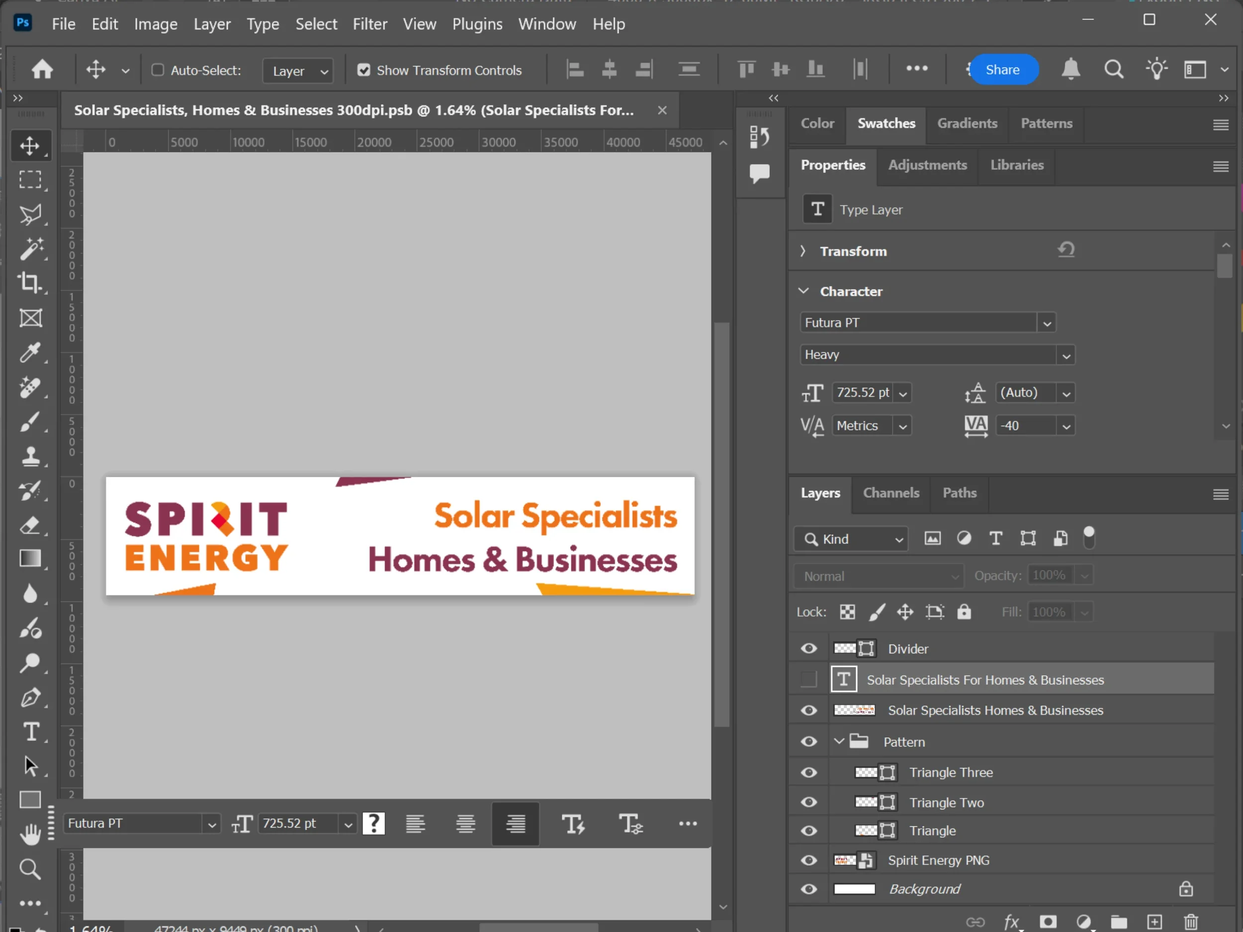This screenshot has height=932, width=1243.
Task: Open the Futura PT font family dropdown
Action: pyautogui.click(x=1046, y=323)
